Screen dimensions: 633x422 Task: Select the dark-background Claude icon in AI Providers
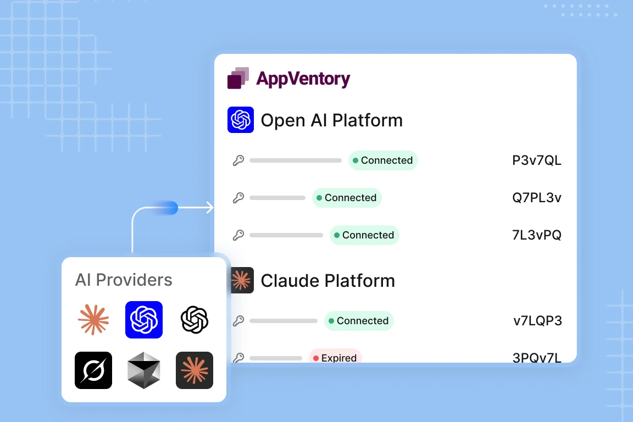[195, 370]
